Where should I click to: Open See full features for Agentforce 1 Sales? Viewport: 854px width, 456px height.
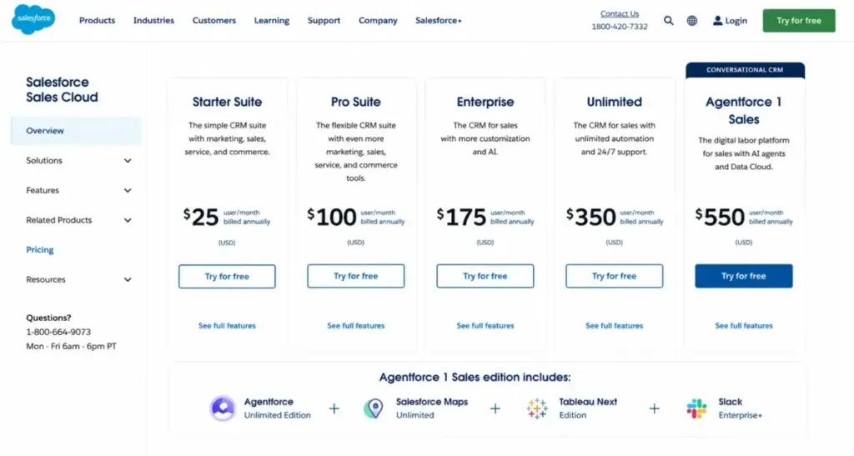point(744,325)
